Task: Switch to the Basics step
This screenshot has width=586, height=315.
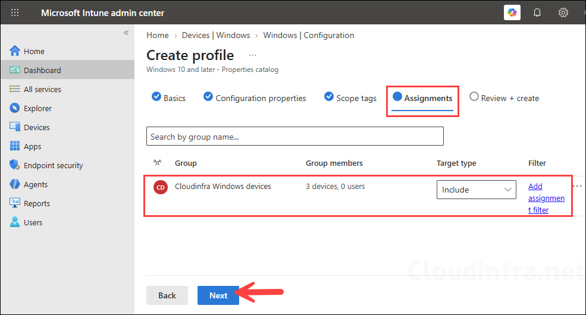Action: pyautogui.click(x=168, y=98)
